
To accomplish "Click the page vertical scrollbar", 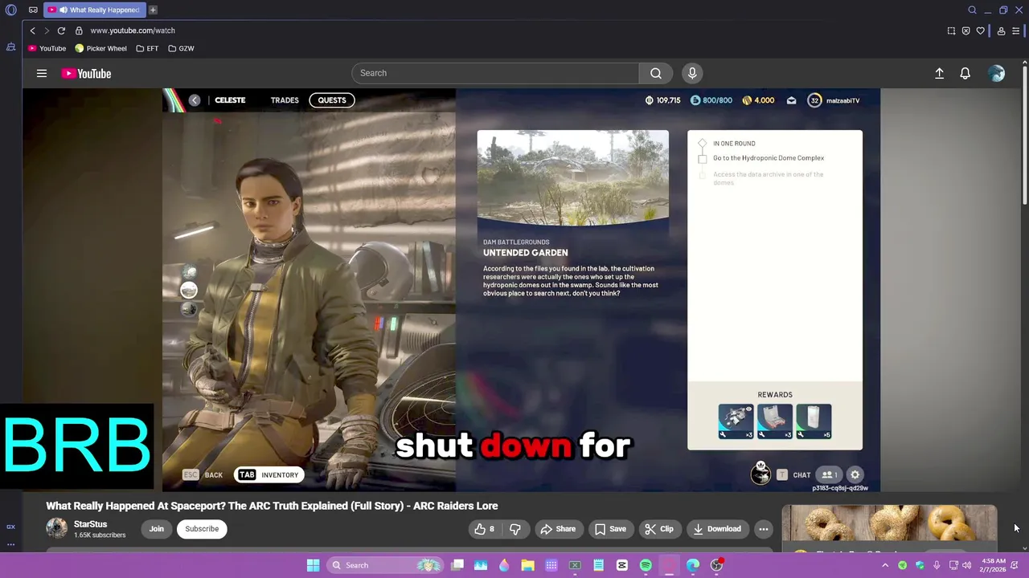I will click(1024, 136).
